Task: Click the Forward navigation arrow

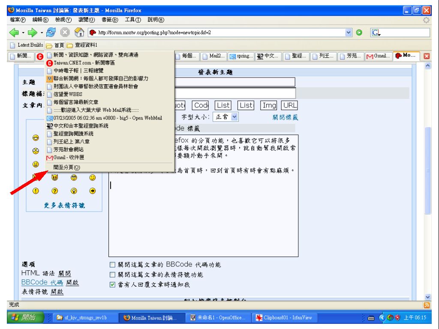Action: click(33, 33)
